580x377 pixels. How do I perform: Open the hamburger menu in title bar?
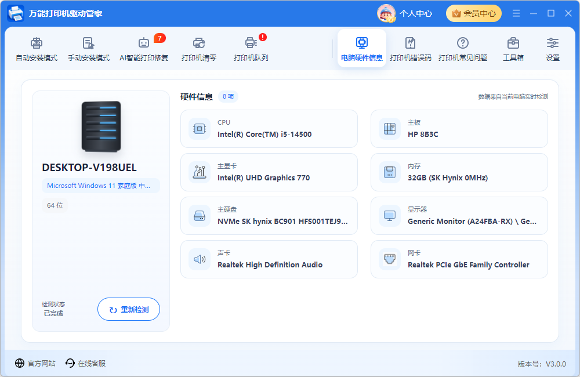(516, 13)
